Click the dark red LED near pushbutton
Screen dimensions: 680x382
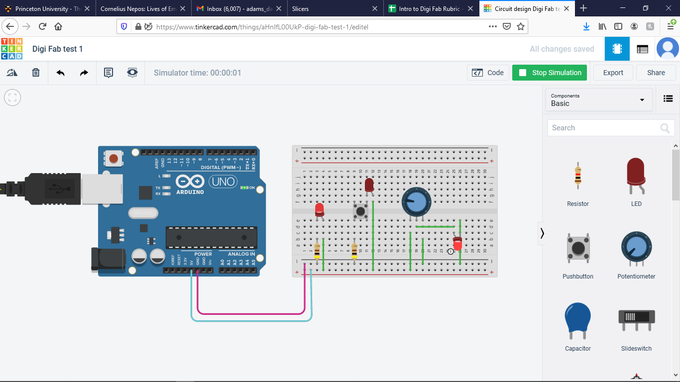coord(369,185)
